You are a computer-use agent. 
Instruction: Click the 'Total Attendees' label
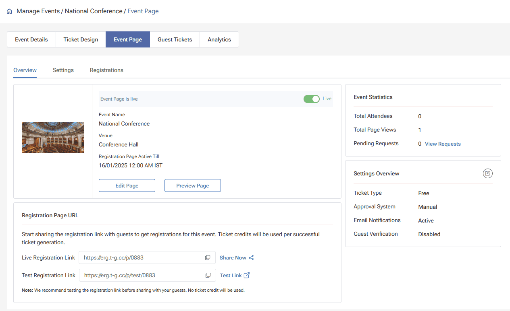click(373, 116)
